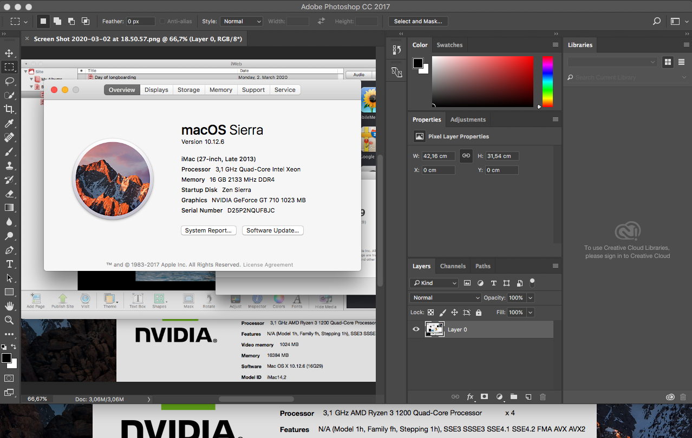This screenshot has height=438, width=692.
Task: Delete layer with trash icon
Action: (543, 397)
